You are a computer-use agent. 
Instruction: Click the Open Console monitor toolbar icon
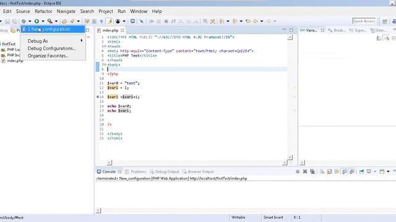[132, 22]
